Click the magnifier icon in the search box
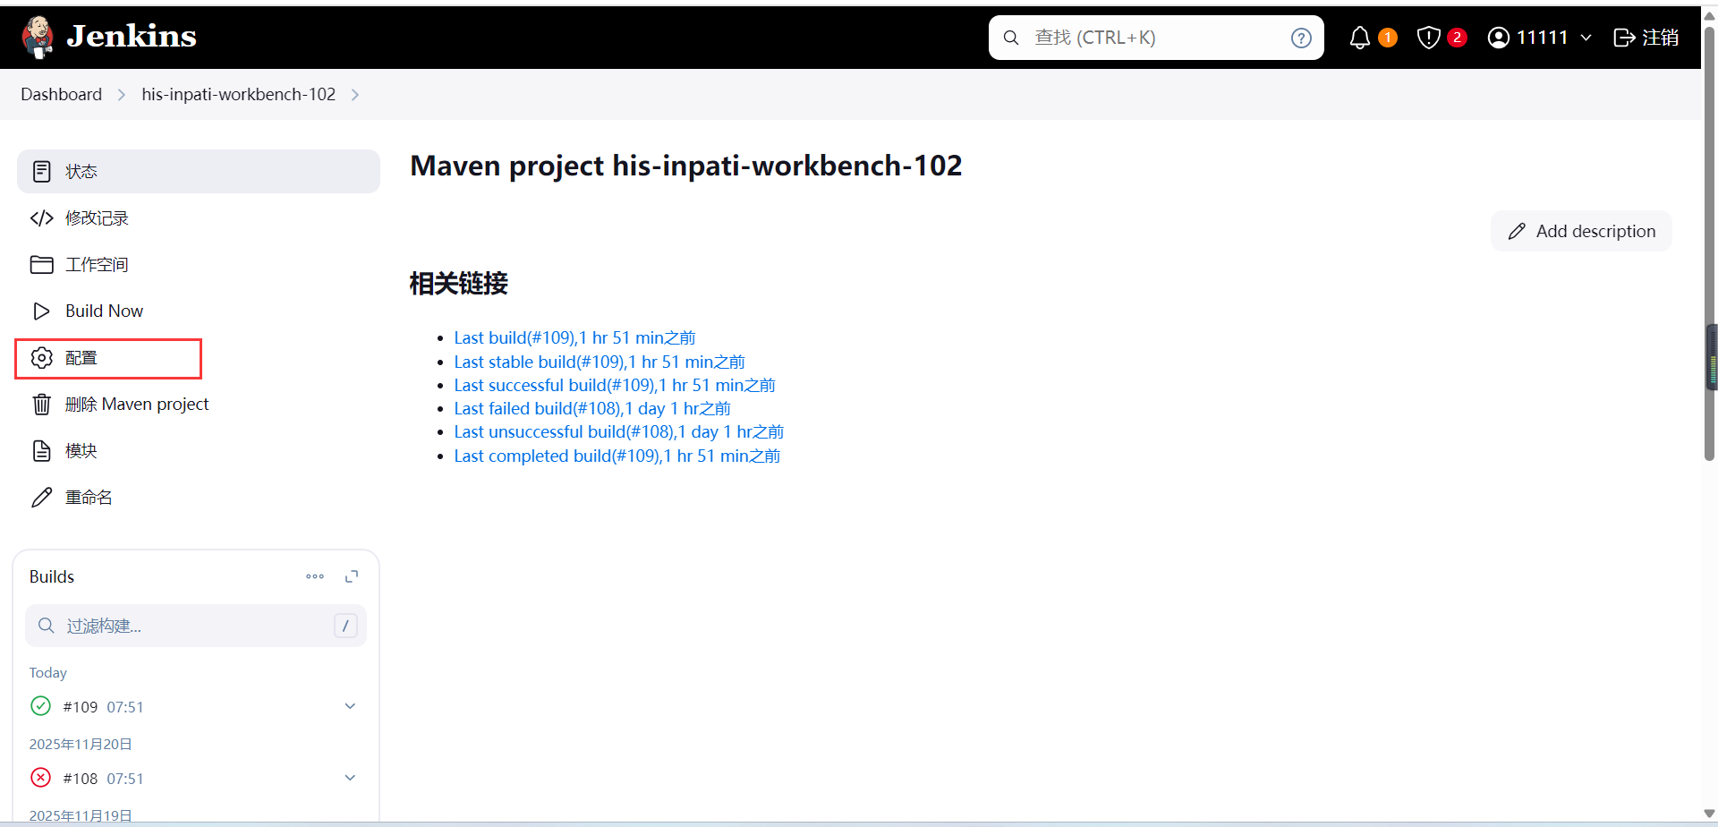This screenshot has width=1718, height=827. [x=1011, y=38]
